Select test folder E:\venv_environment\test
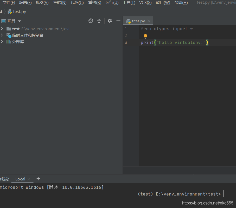The image size is (236, 208). pyautogui.click(x=38, y=29)
